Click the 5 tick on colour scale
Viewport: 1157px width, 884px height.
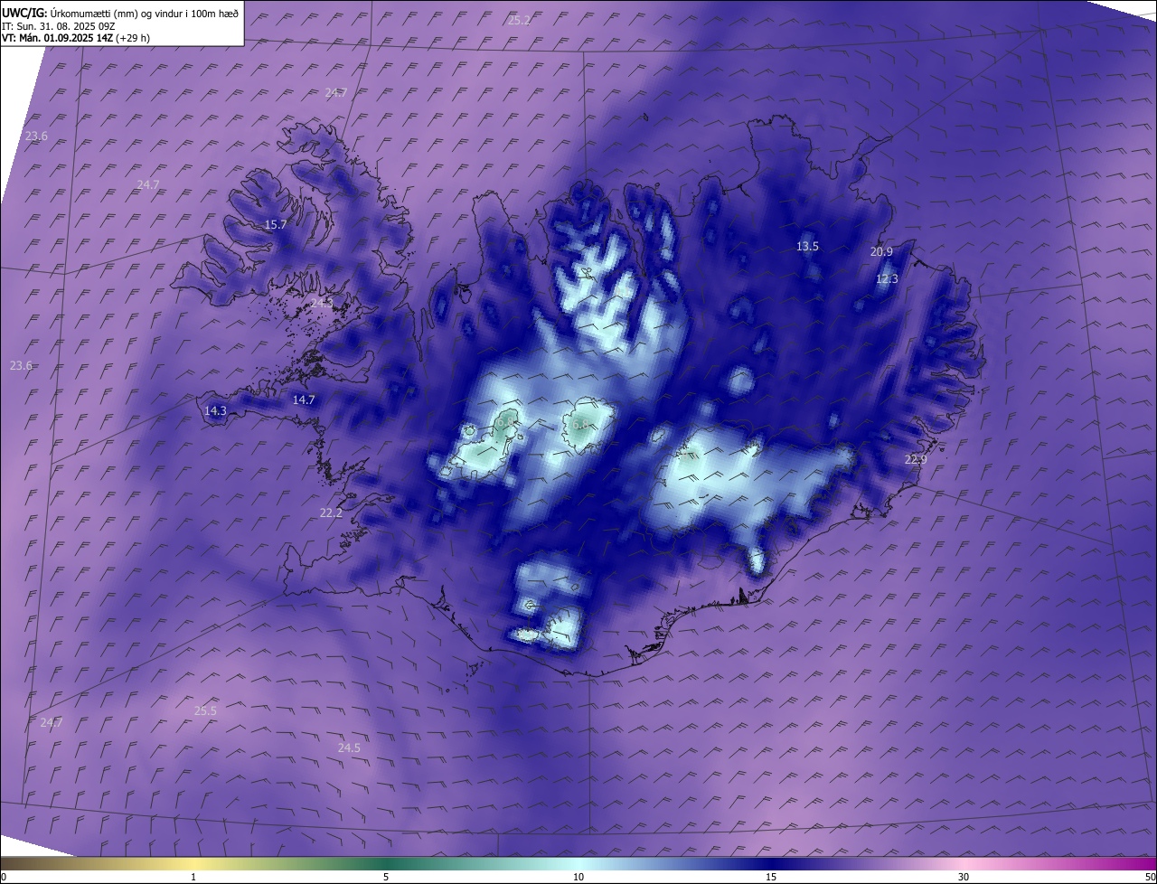click(x=386, y=877)
